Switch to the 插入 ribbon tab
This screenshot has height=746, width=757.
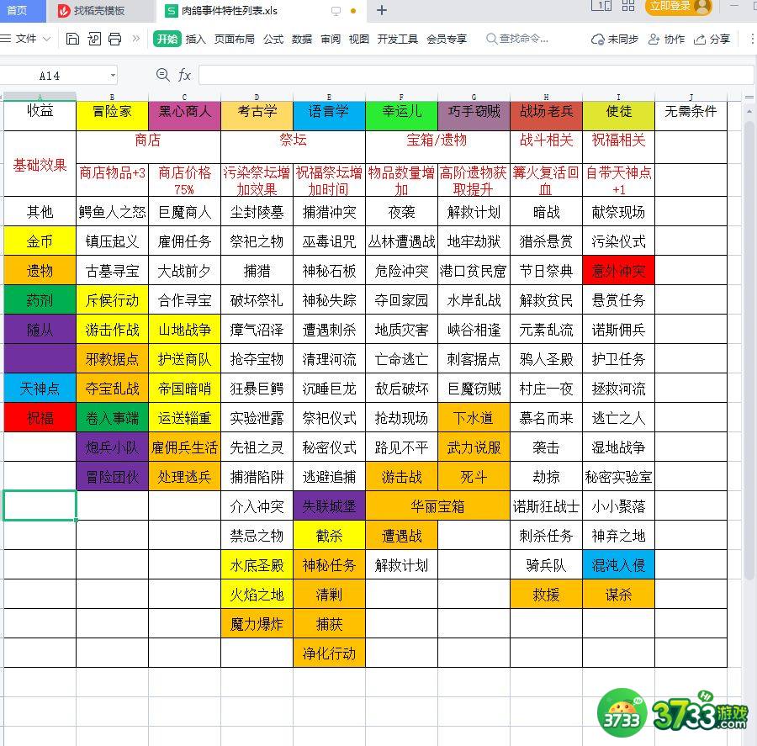click(x=195, y=39)
